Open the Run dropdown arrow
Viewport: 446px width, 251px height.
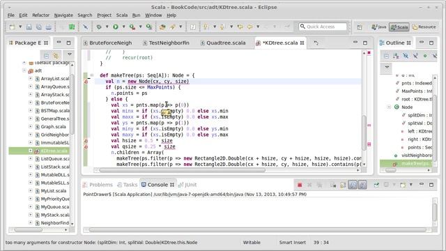tap(124, 26)
